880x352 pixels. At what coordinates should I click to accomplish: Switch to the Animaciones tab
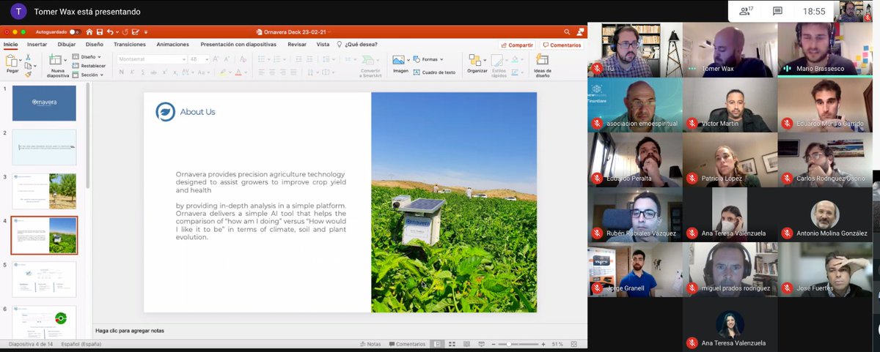click(173, 44)
